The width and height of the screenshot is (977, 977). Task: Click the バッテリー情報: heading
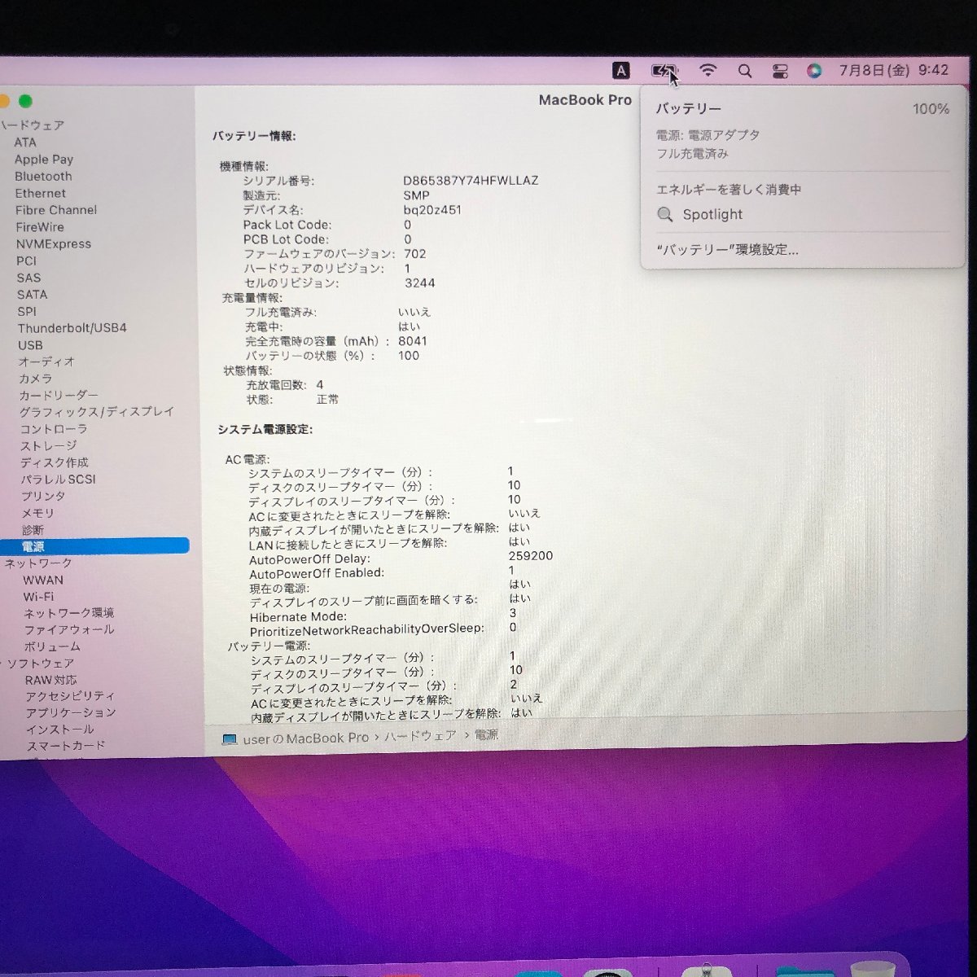click(254, 136)
